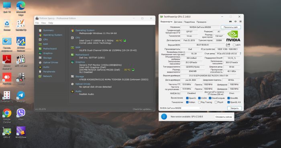Click GPU-Z screenshot camera icon
This screenshot has height=148, width=281.
point(230,22)
